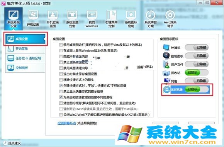Check 隐藏所有桌面内容 option

pos(61,57)
